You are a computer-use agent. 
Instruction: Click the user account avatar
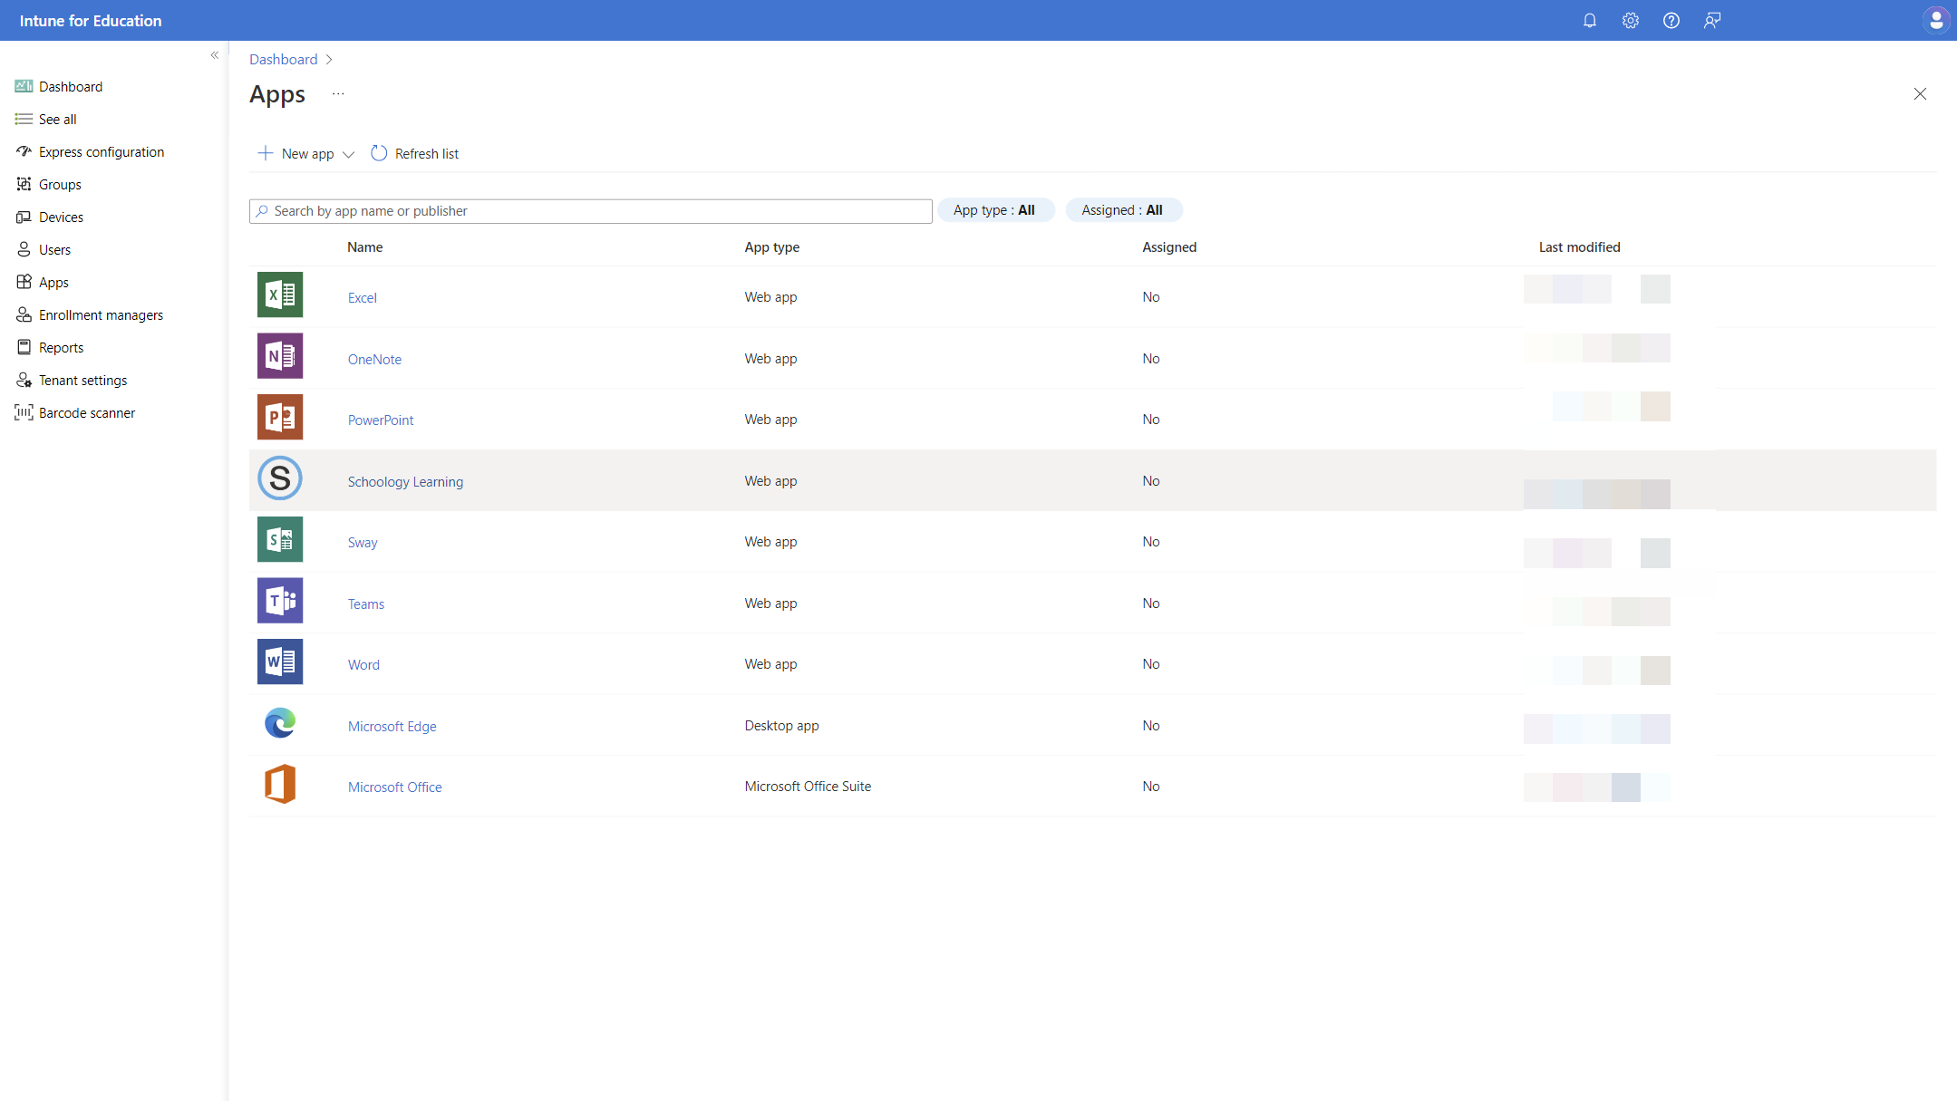pos(1935,20)
